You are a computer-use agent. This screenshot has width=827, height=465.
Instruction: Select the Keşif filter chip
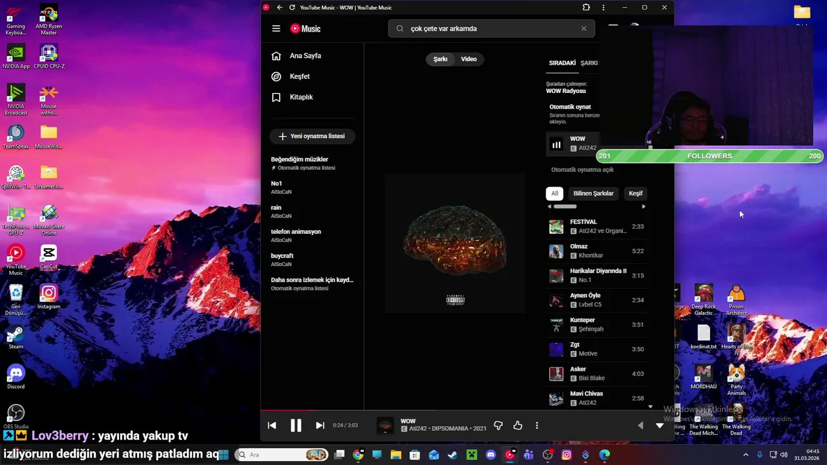click(x=636, y=193)
